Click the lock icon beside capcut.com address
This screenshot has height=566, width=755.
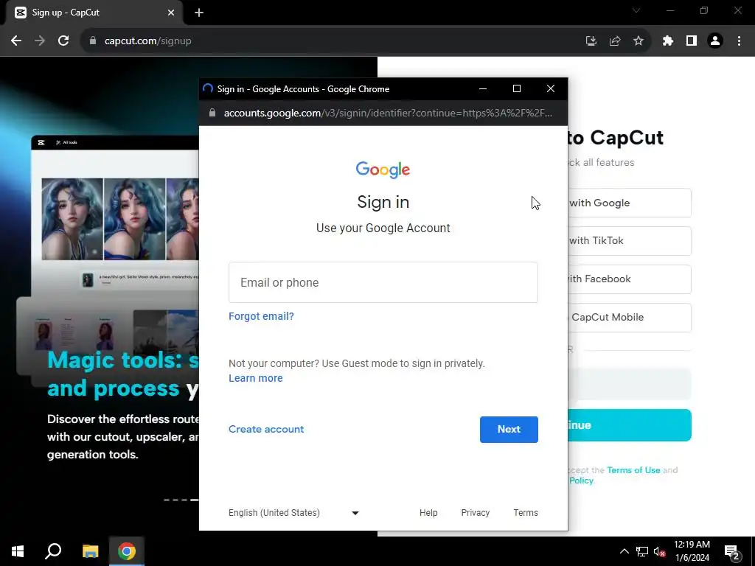coord(93,41)
